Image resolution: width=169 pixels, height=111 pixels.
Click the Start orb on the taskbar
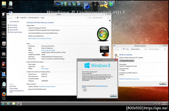pos(3,103)
